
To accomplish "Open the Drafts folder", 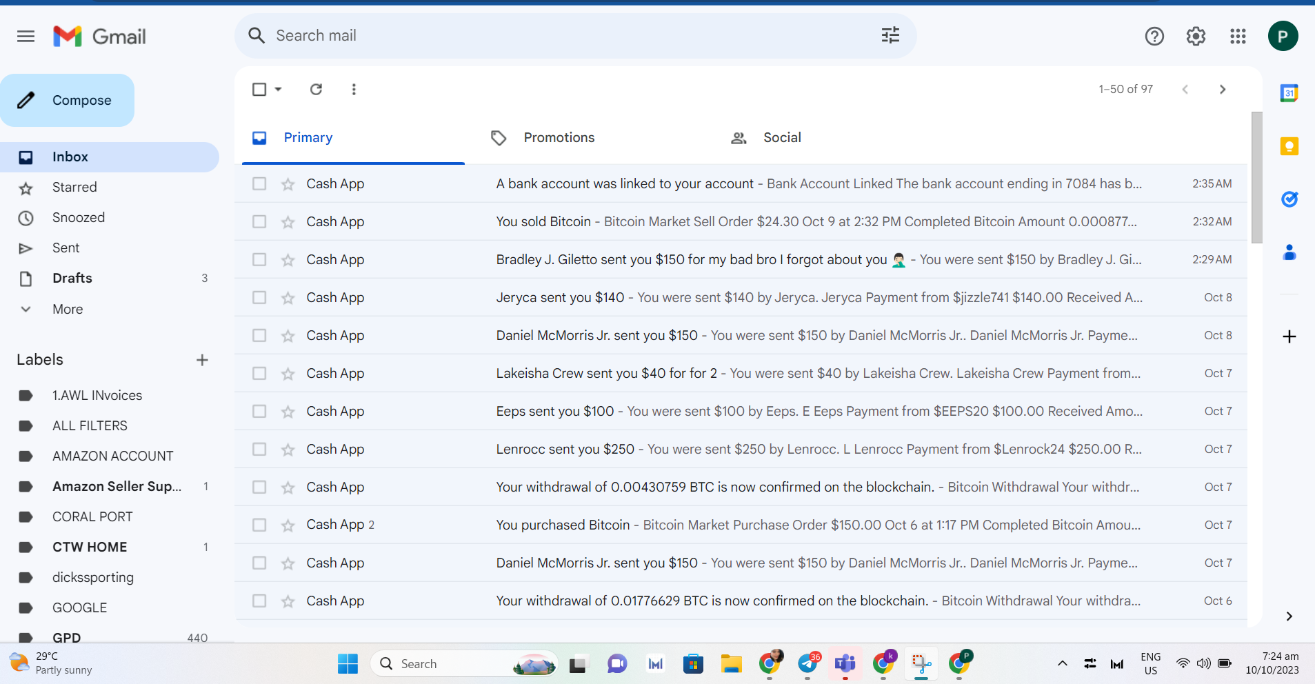I will click(x=72, y=279).
